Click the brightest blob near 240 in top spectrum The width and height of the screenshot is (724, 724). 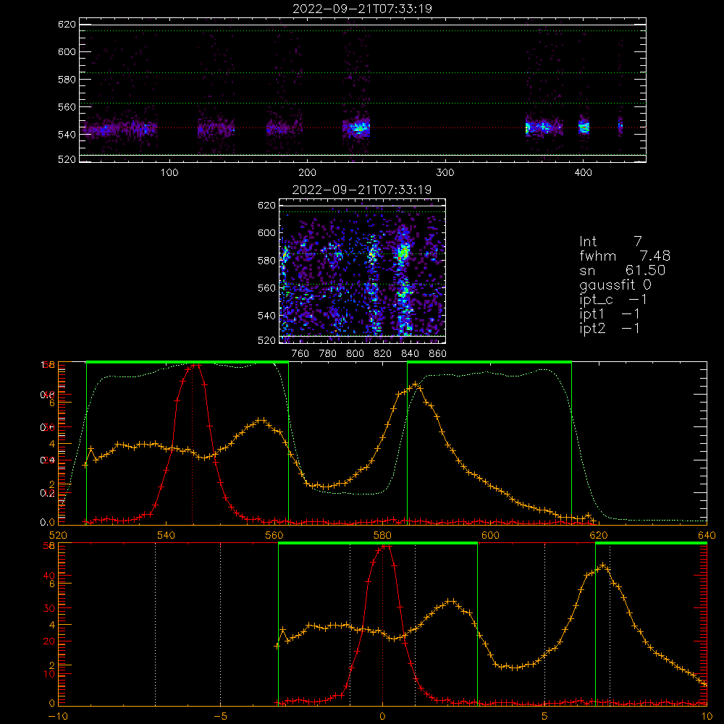point(359,127)
